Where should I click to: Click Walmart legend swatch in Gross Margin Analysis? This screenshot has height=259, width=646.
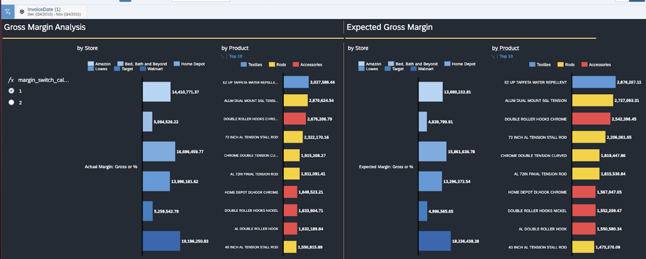(x=143, y=69)
